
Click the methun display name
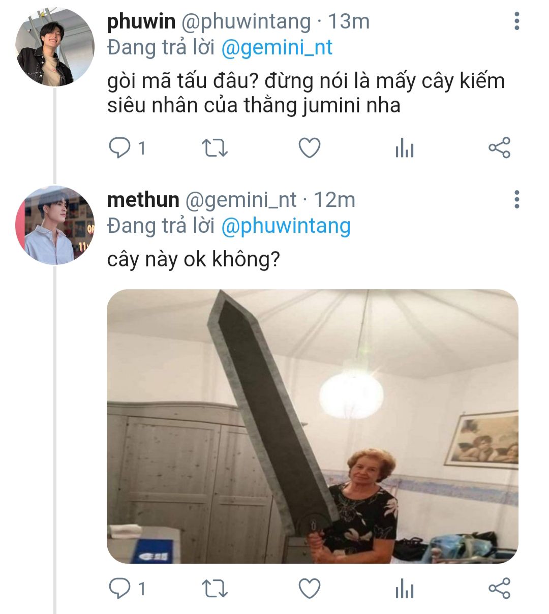tap(143, 200)
